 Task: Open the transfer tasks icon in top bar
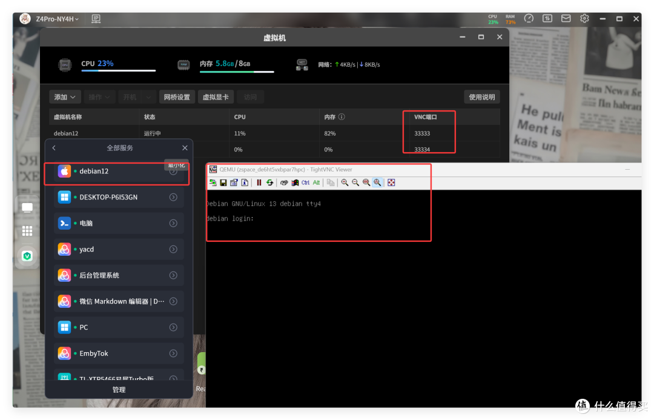click(547, 18)
